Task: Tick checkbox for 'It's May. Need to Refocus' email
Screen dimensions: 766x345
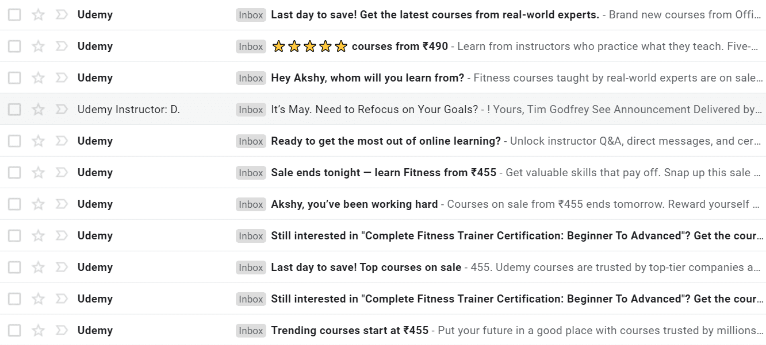Action: (x=15, y=110)
